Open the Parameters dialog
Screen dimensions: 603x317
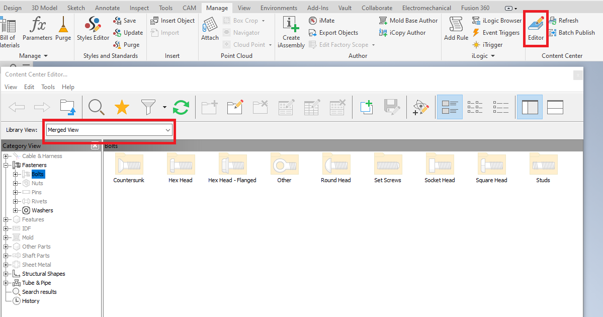click(37, 29)
